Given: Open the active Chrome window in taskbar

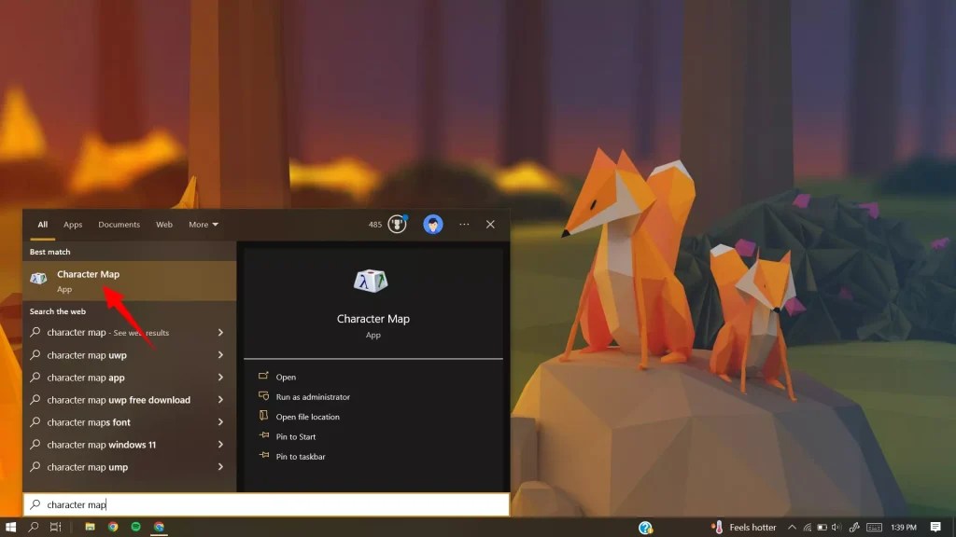Looking at the screenshot, I should coord(159,528).
